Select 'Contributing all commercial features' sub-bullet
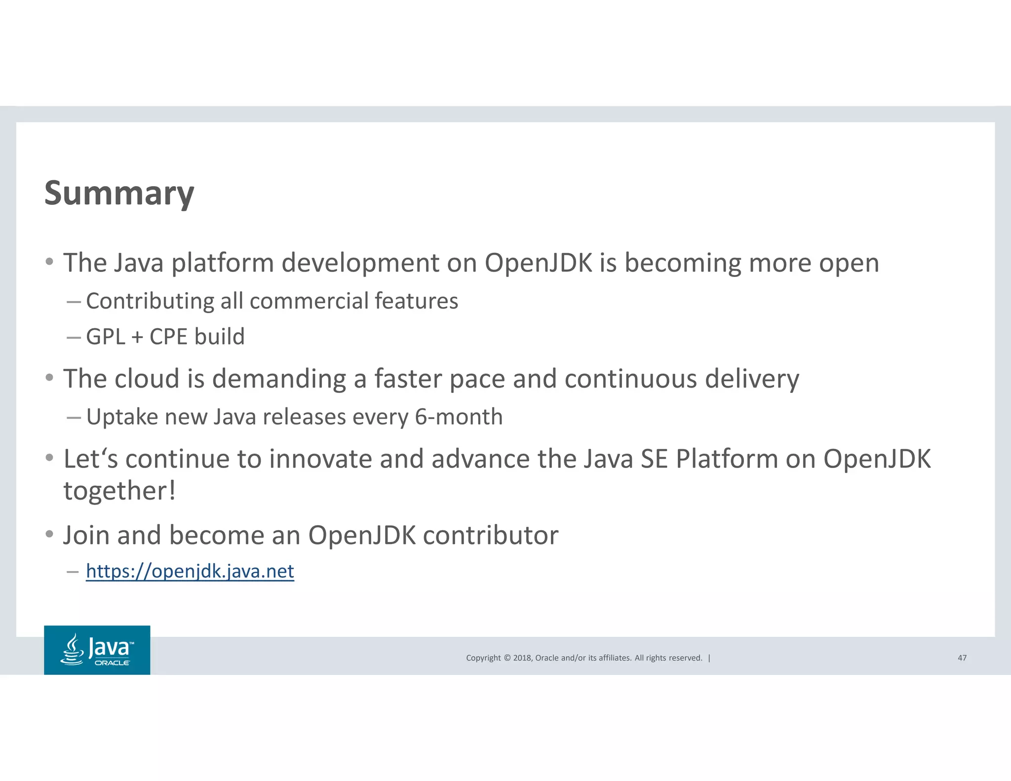Screen dimensions: 1011x781 pyautogui.click(x=272, y=301)
